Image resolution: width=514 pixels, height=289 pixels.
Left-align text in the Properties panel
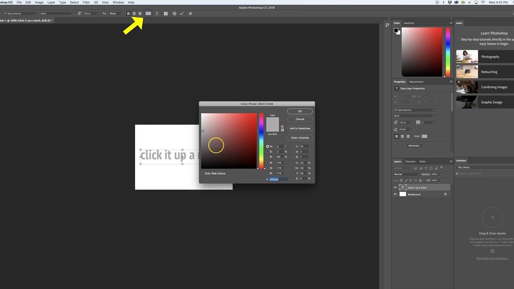click(x=397, y=136)
